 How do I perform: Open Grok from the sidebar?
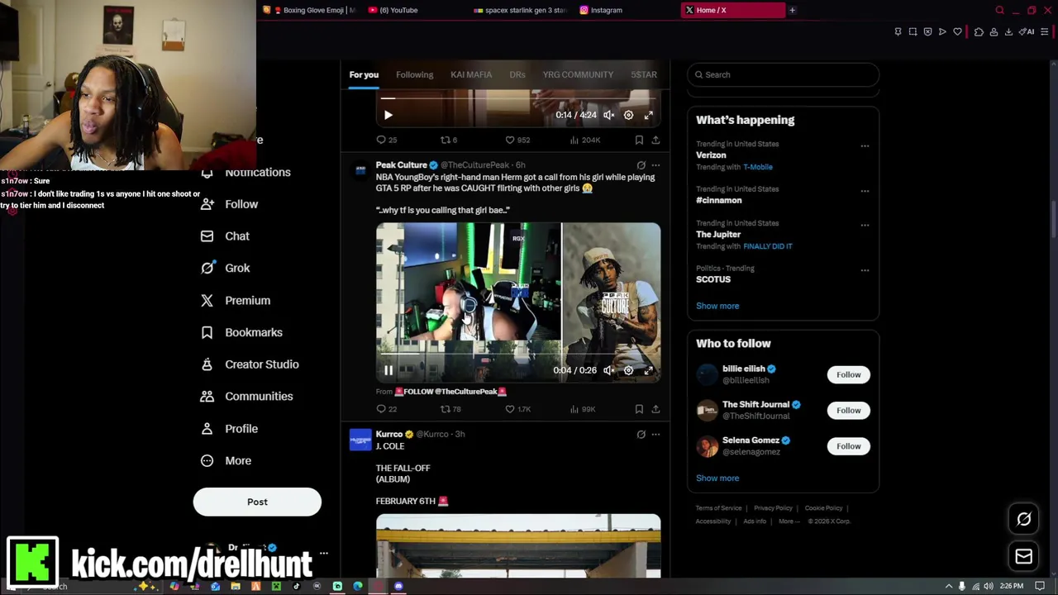tap(225, 268)
